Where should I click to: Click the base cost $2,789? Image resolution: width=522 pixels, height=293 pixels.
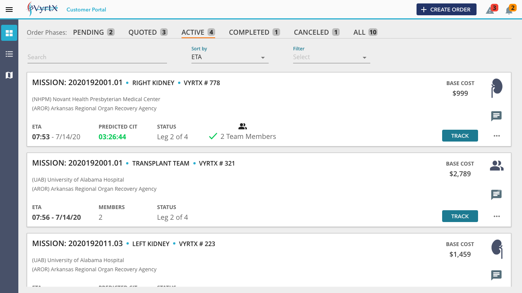[460, 174]
